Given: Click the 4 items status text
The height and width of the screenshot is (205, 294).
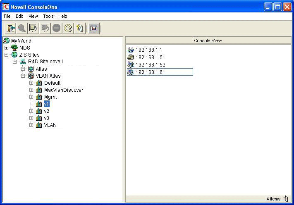Looking at the screenshot, I should tap(273, 199).
